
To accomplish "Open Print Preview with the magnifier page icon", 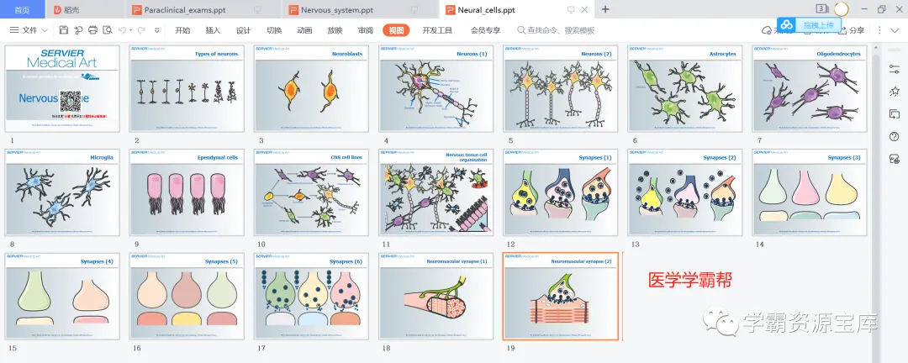I will [x=107, y=30].
